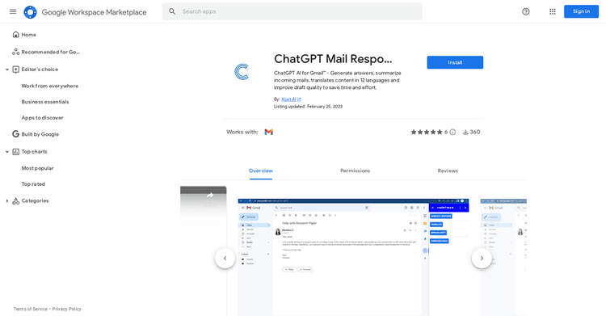Switch to the Permissions tab
The height and width of the screenshot is (316, 606).
(356, 171)
